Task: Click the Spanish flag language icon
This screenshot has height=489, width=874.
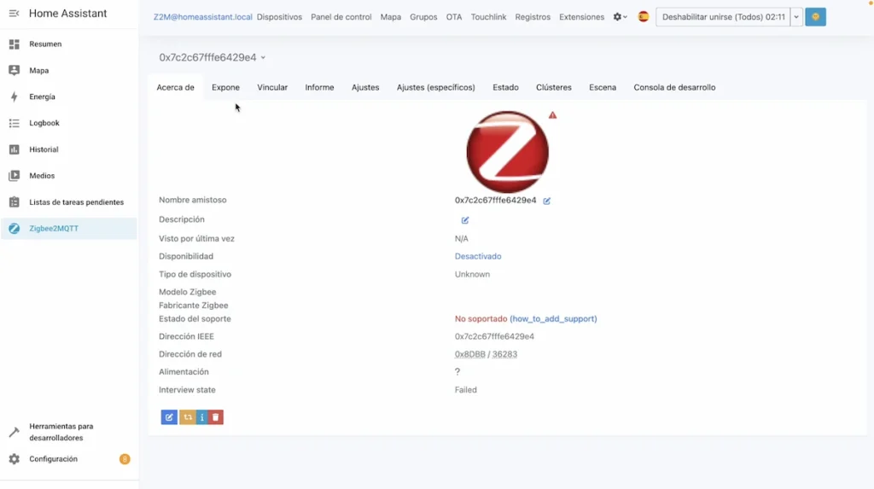Action: coord(644,17)
